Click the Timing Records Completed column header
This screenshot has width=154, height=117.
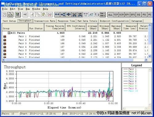(55, 27)
